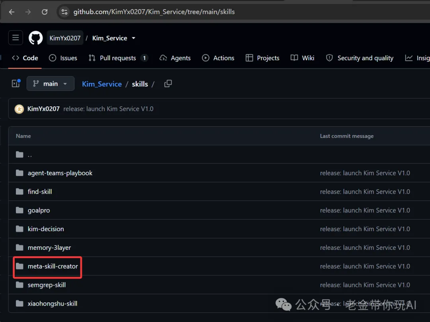The width and height of the screenshot is (430, 322).
Task: Copy the path with the copy icon
Action: coord(168,83)
